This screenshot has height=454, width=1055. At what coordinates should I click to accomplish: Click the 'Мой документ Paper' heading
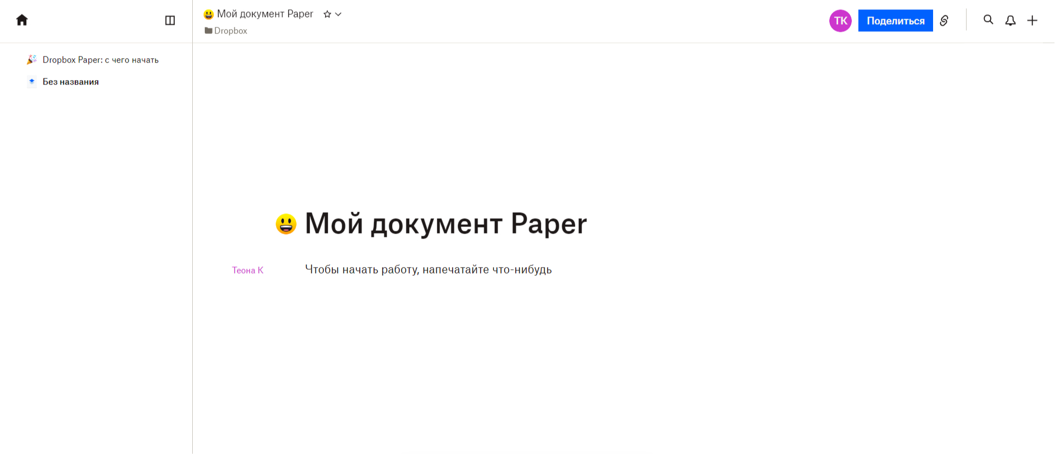[x=446, y=224]
